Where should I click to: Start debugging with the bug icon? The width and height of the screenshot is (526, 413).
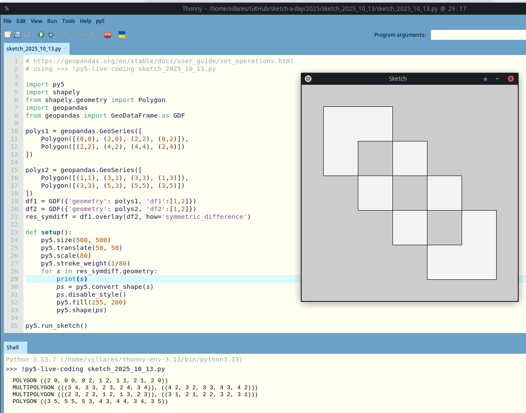51,35
